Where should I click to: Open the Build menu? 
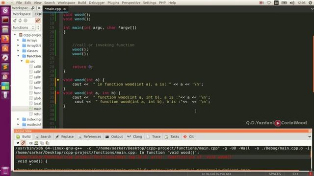click(x=82, y=3)
